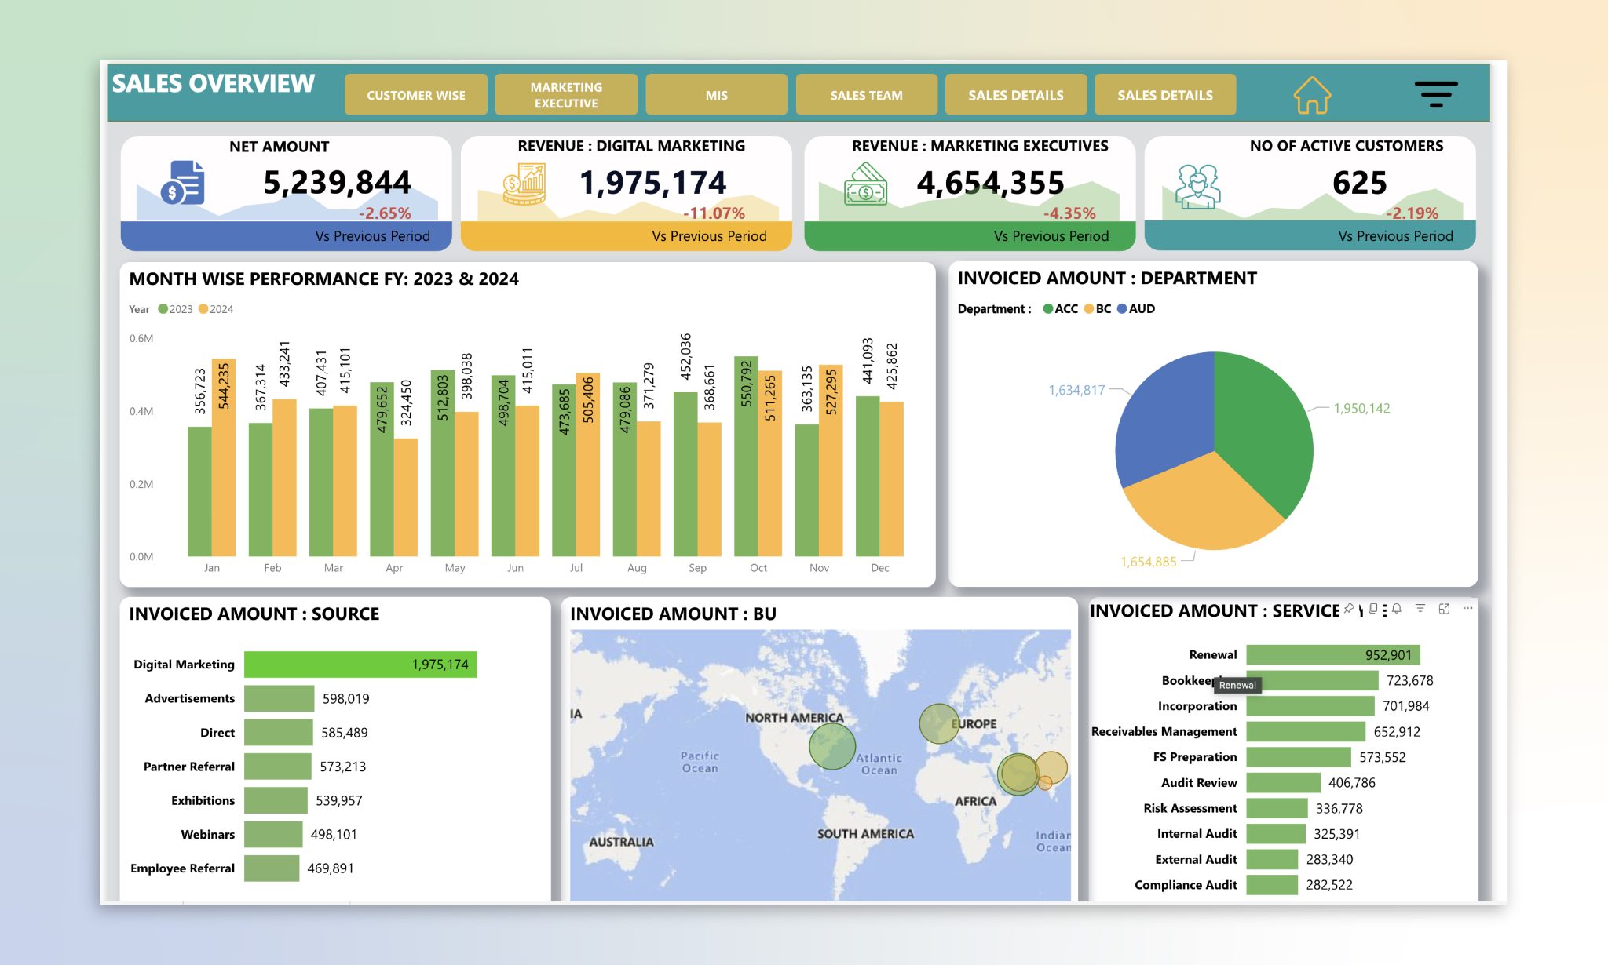Enter focus mode on Service visual
The image size is (1608, 965).
(x=1445, y=609)
